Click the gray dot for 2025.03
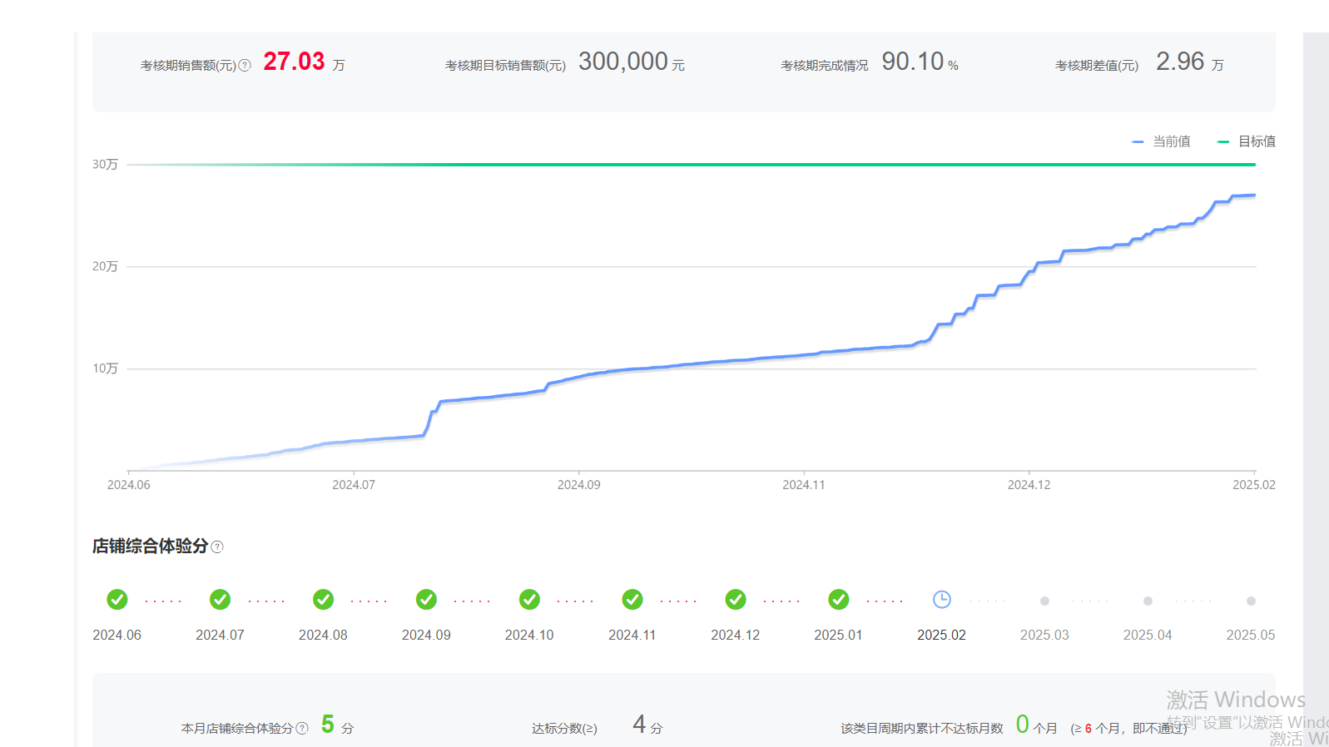Screen dimensions: 1329x747 [1044, 601]
